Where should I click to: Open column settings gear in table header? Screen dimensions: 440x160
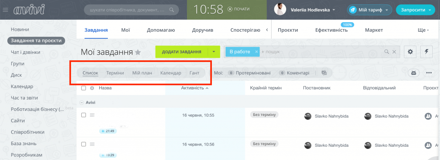click(x=92, y=88)
